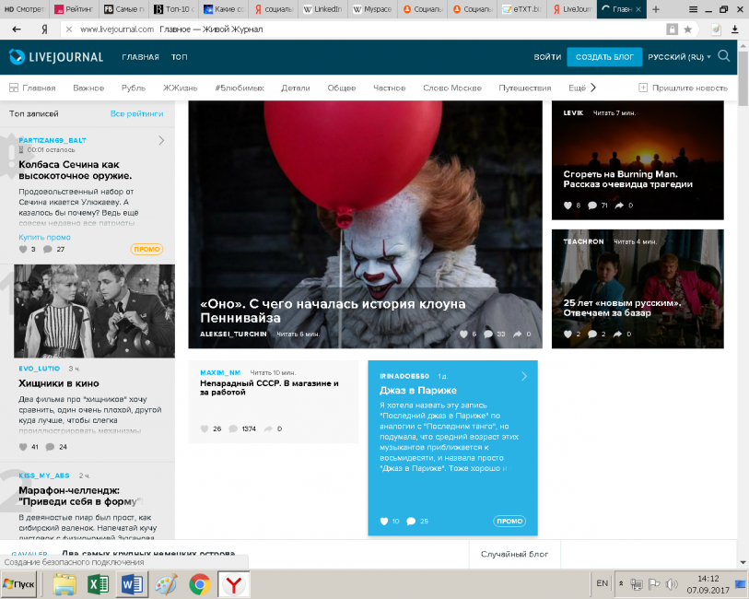Select the #Блюбимых category
The height and width of the screenshot is (599, 749).
point(240,88)
